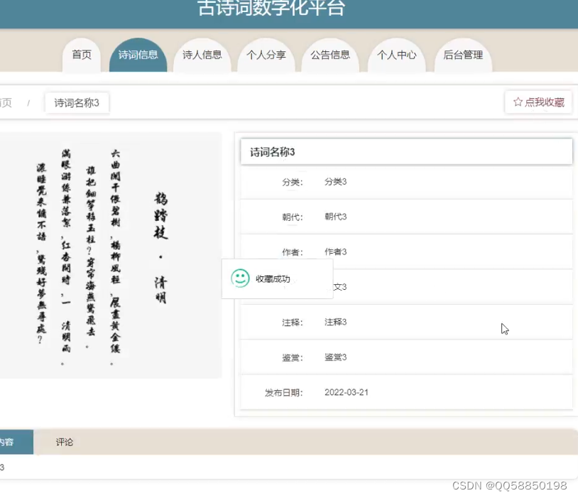Click the star icon in 点我收藏
Screen dimensions: 578x498
(518, 102)
